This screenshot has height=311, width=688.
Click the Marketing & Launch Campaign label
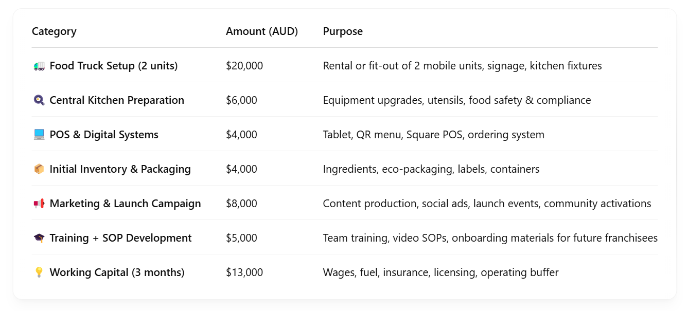126,204
